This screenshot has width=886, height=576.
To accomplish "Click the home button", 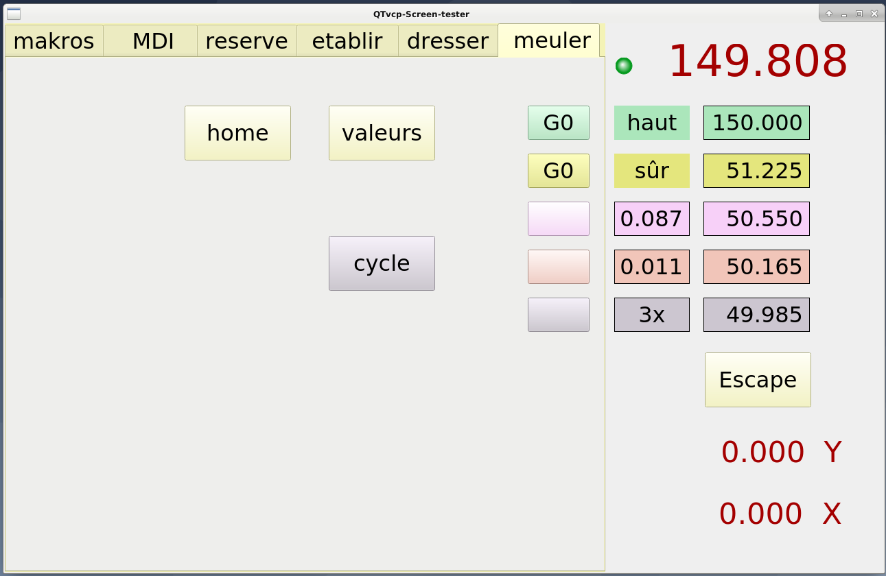I will pyautogui.click(x=237, y=133).
